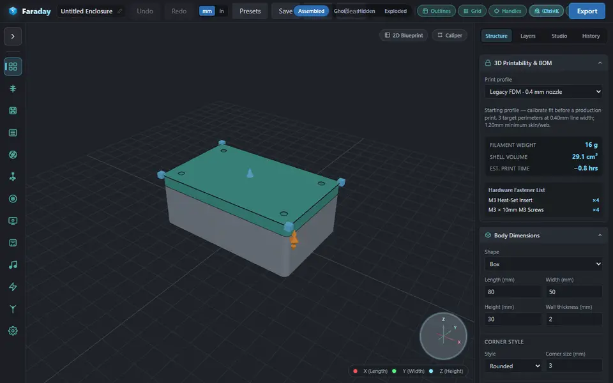Open the corner Style dropdown showing Rounded
Screen dimensions: 613x383
(x=513, y=366)
